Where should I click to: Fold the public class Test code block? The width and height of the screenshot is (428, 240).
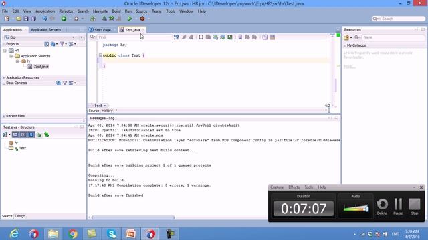tap(100, 55)
